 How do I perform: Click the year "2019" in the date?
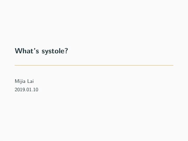(19, 90)
